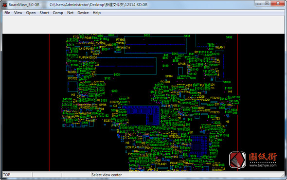The image size is (287, 180).
Task: Select the large blue BGA chip footprint
Action: [141, 116]
